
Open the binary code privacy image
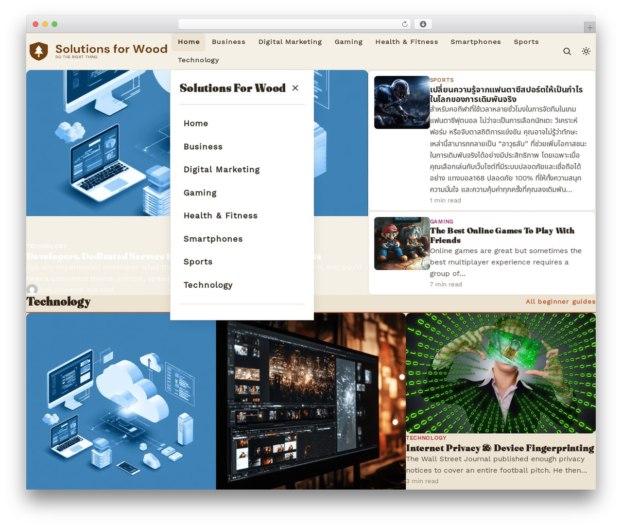click(x=501, y=373)
